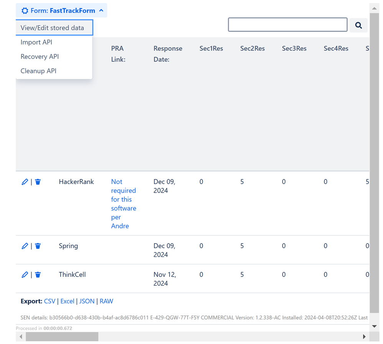Click the Response Date column header
This screenshot has width=383, height=344.
pos(168,54)
